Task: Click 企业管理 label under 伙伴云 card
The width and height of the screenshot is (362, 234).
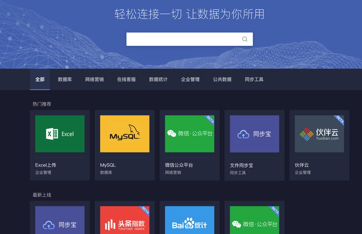Action: (303, 172)
